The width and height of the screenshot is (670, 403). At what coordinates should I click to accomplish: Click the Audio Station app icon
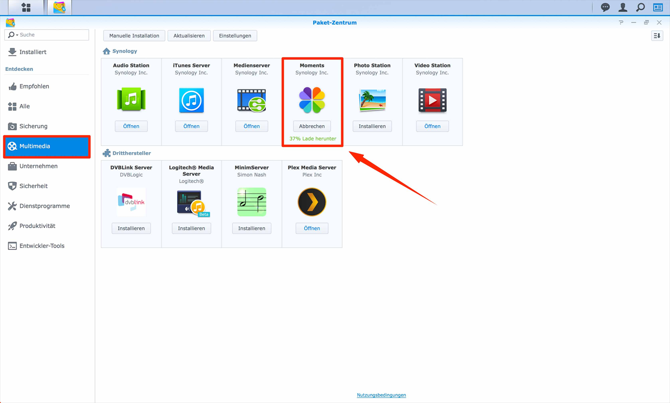tap(131, 100)
